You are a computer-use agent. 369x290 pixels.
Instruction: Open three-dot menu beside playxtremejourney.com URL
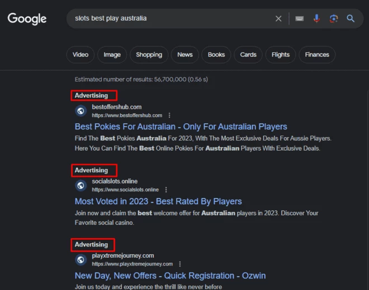pyautogui.click(x=180, y=264)
